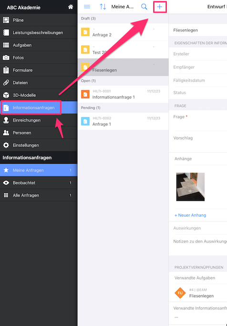This screenshot has width=227, height=326.
Task: Click the blue icon of Anfrage 1
Action: coord(85,121)
